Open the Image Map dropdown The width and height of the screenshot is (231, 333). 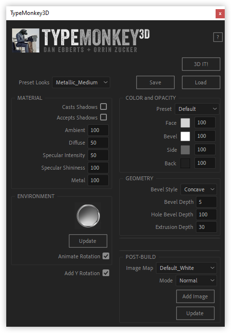(x=186, y=268)
